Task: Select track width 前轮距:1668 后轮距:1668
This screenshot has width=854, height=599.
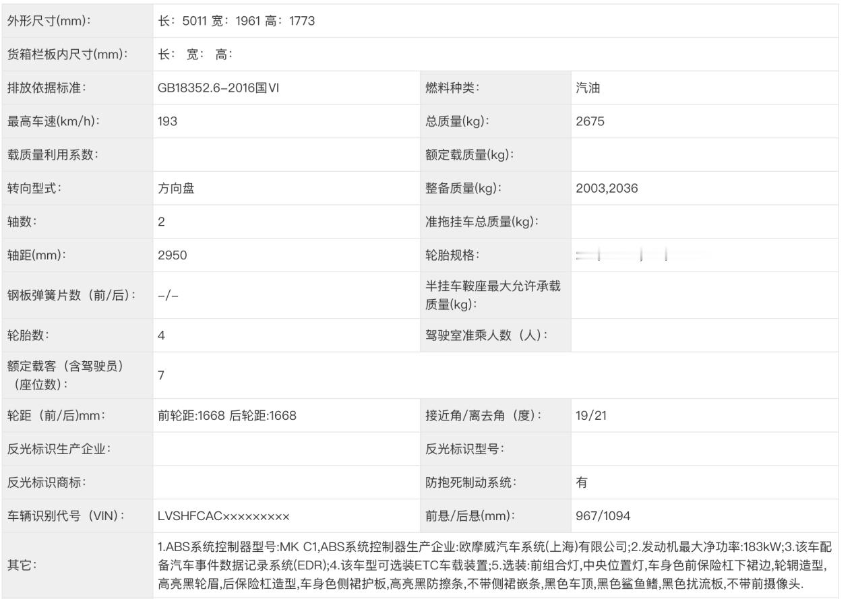Action: [227, 415]
